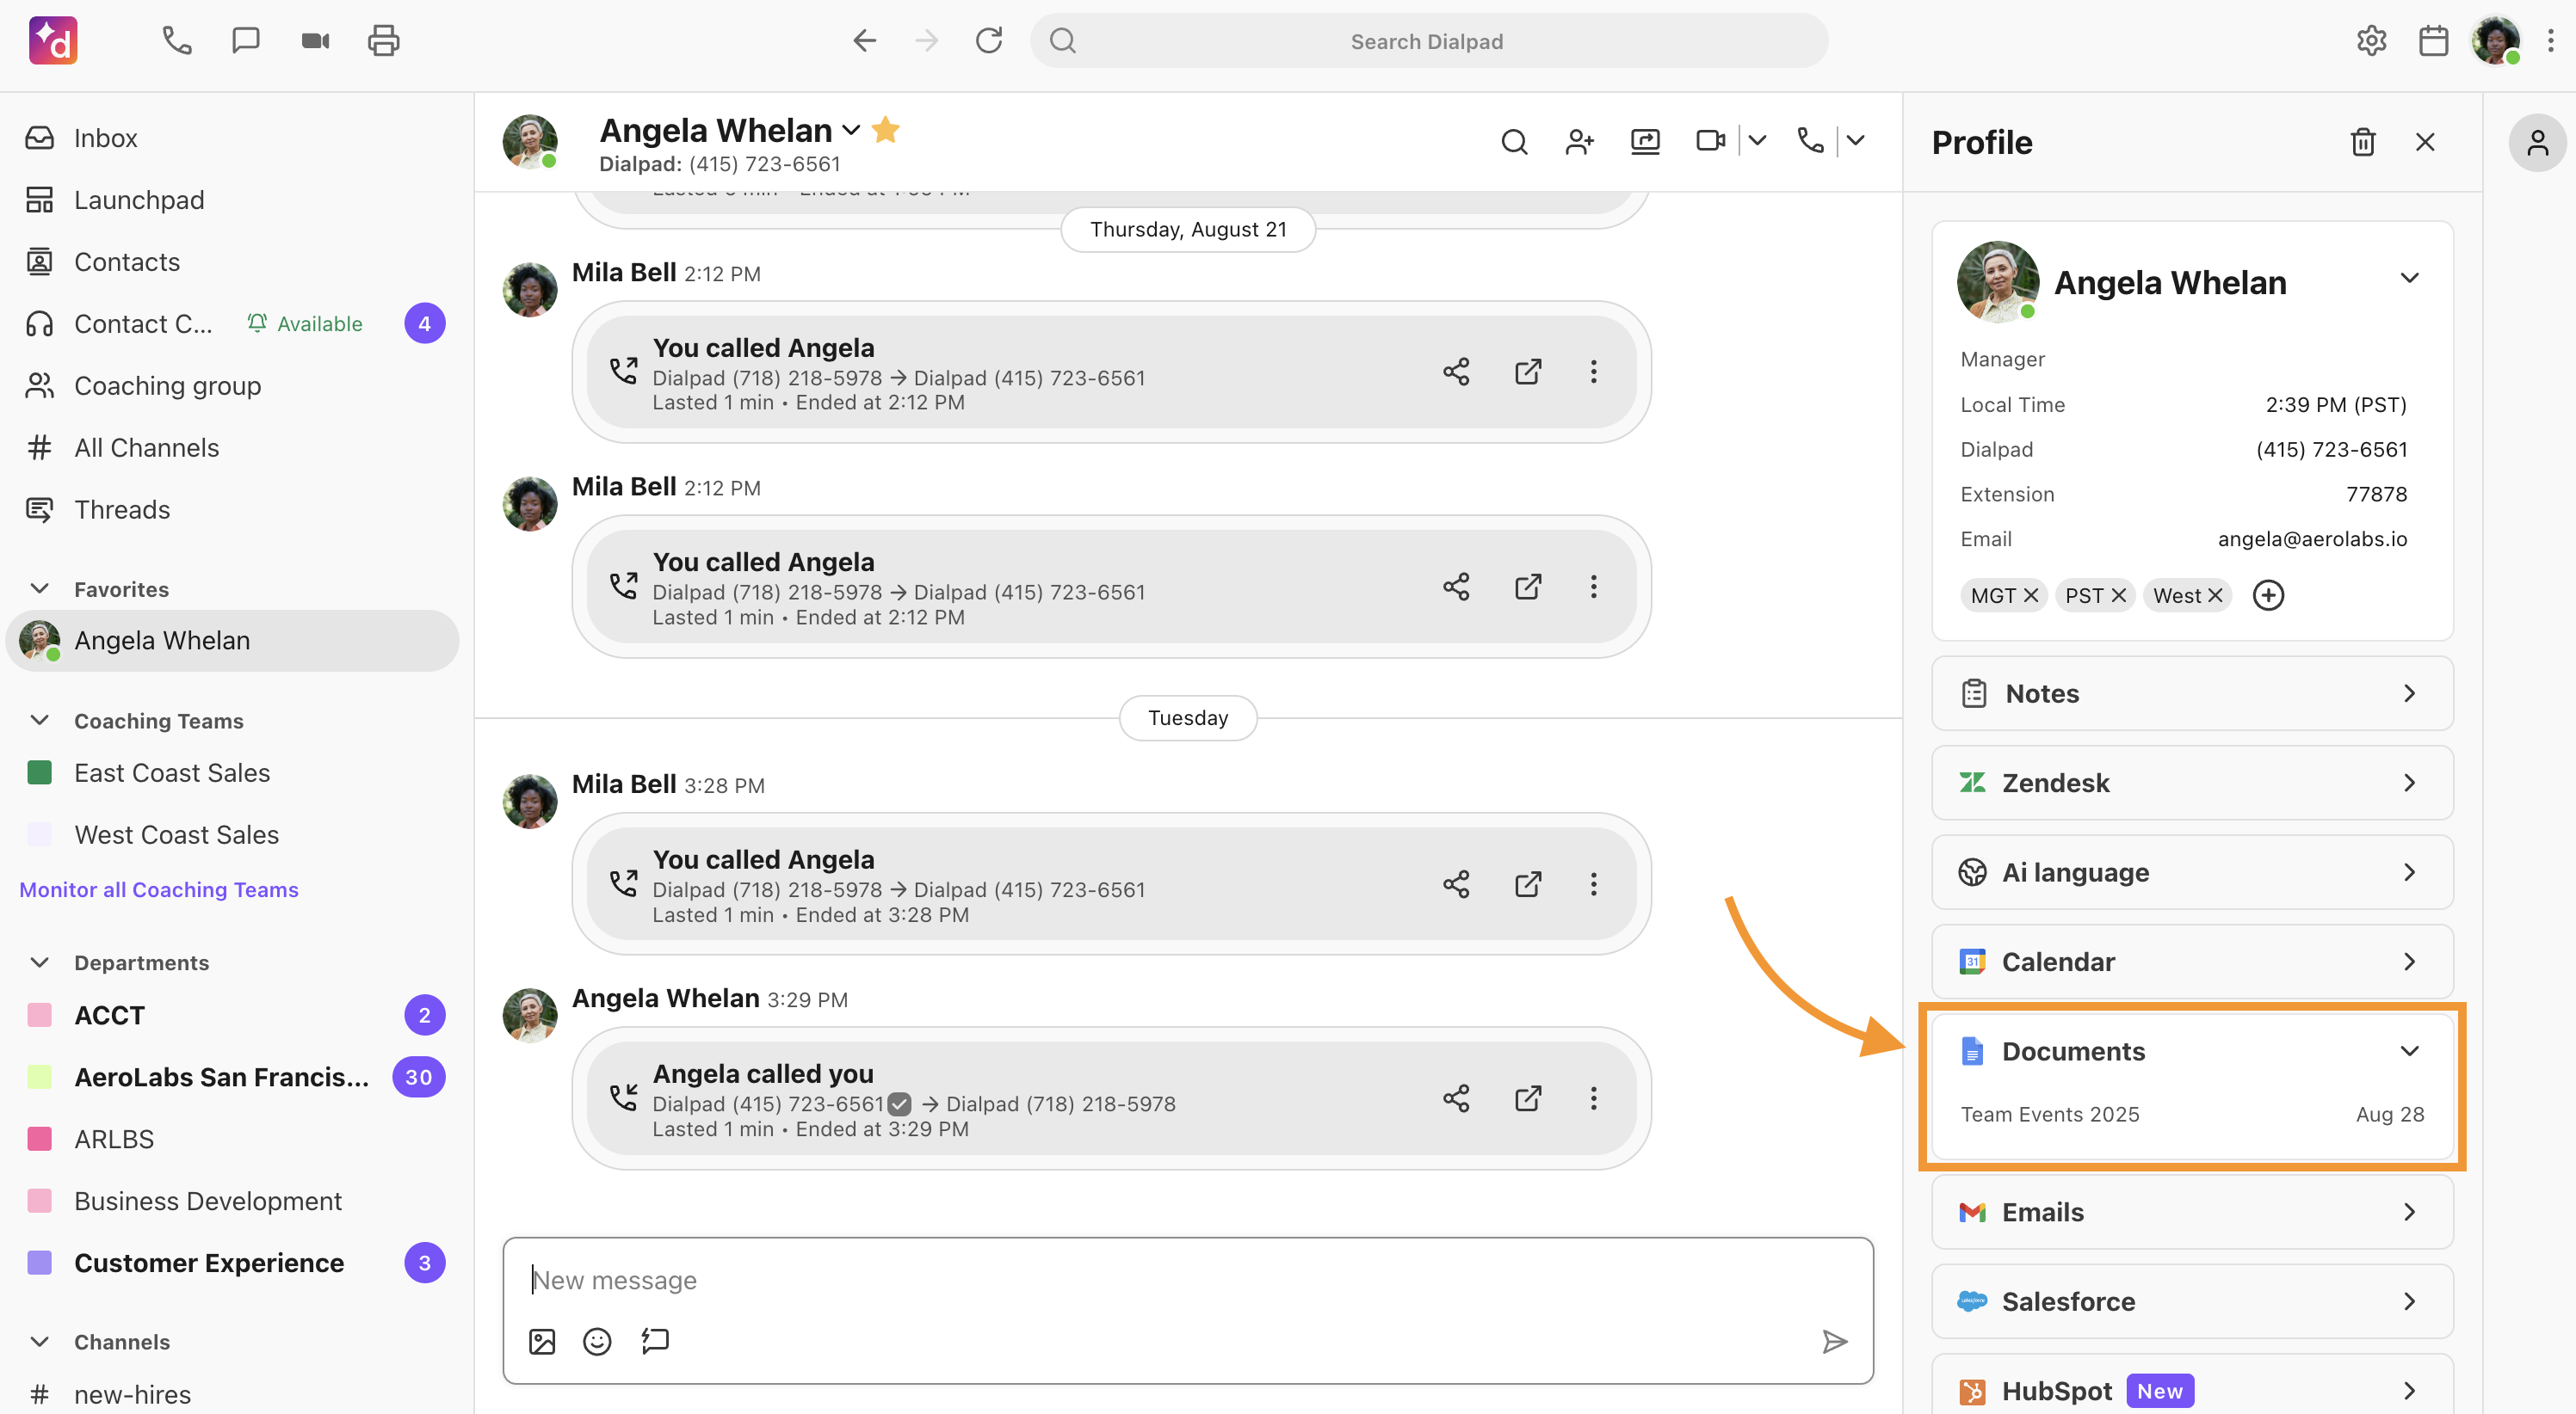Share the first 2:12 PM call entry
This screenshot has height=1414, width=2576.
[x=1456, y=372]
